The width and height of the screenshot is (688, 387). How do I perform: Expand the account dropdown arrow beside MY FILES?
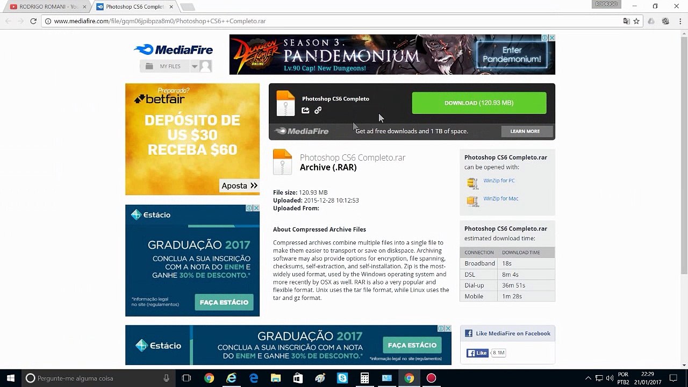(x=195, y=67)
